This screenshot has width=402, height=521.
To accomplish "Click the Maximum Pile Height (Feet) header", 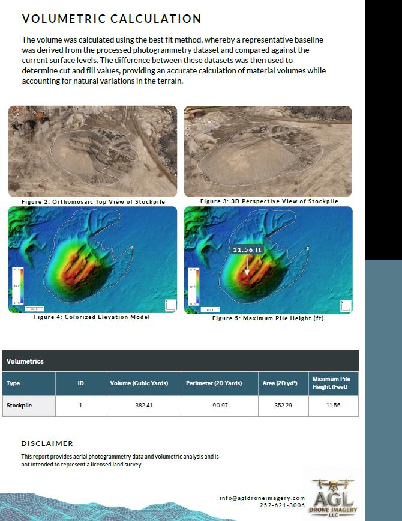I will 334,383.
